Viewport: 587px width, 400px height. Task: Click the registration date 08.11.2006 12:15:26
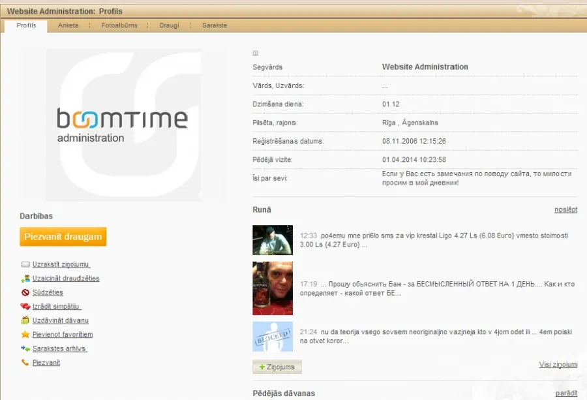pos(414,141)
